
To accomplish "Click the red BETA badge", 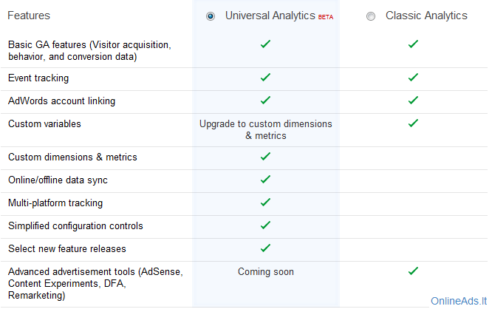I will [326, 17].
